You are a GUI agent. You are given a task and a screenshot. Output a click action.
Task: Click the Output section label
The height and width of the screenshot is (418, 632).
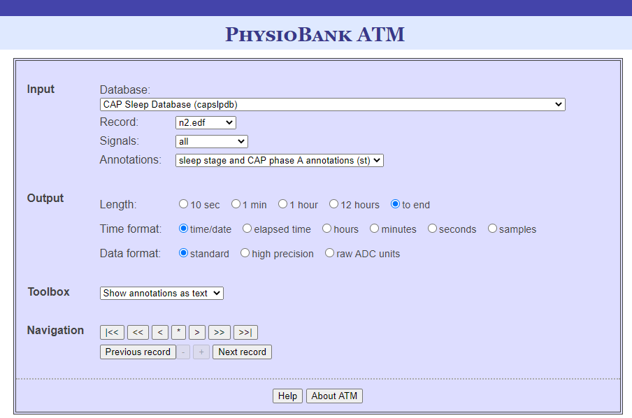45,198
